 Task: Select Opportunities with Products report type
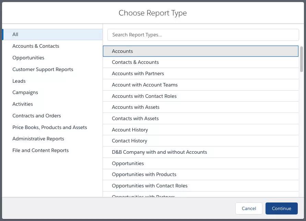(144, 174)
